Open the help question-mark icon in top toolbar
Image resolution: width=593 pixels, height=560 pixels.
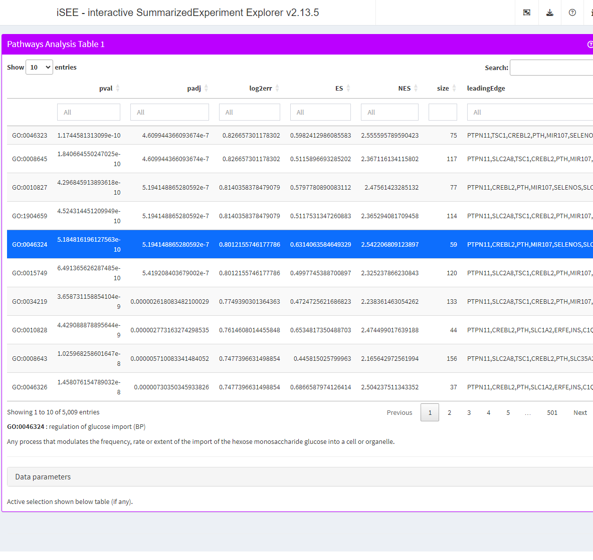coord(572,13)
